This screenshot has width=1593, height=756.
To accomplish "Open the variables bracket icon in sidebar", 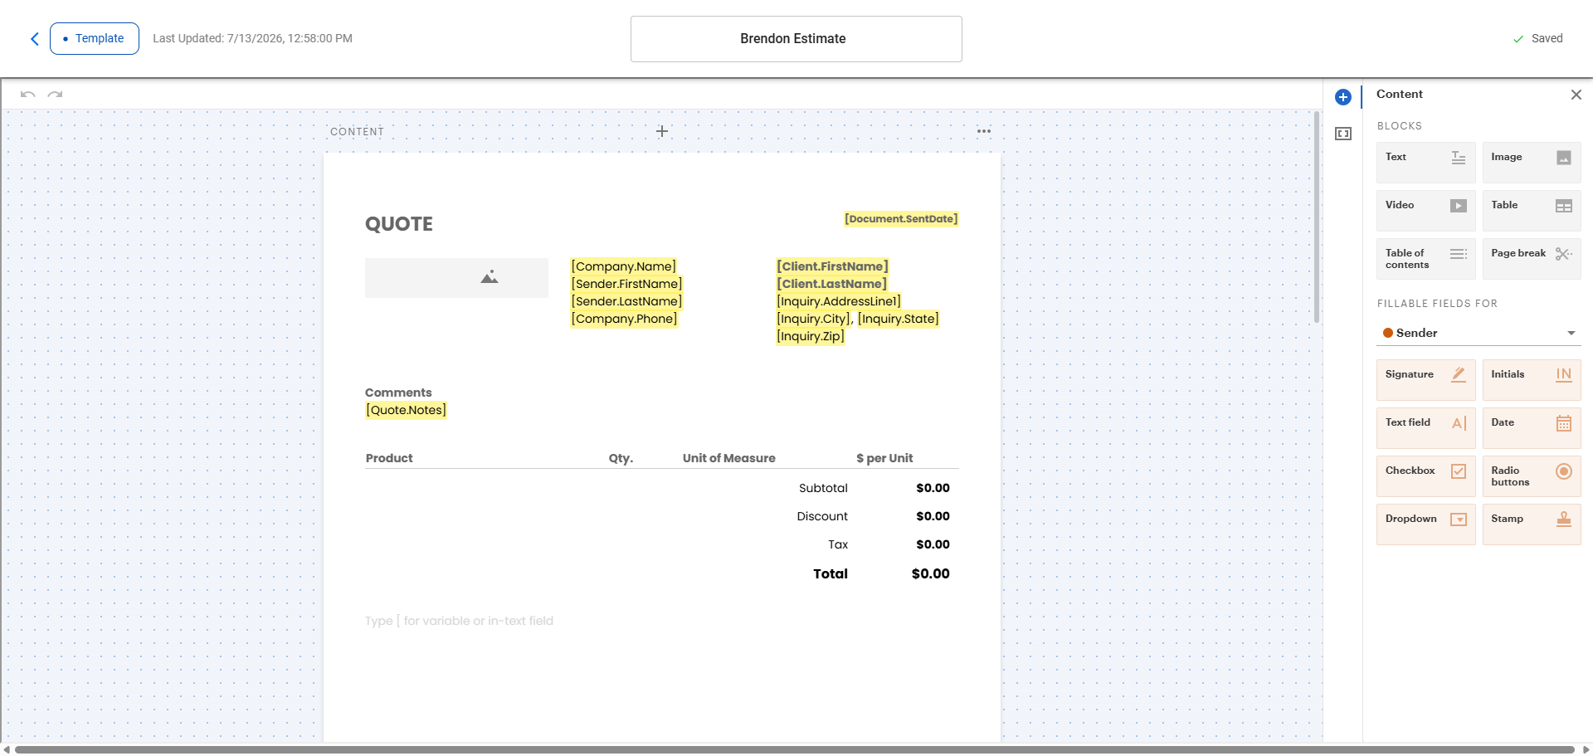I will click(1343, 134).
